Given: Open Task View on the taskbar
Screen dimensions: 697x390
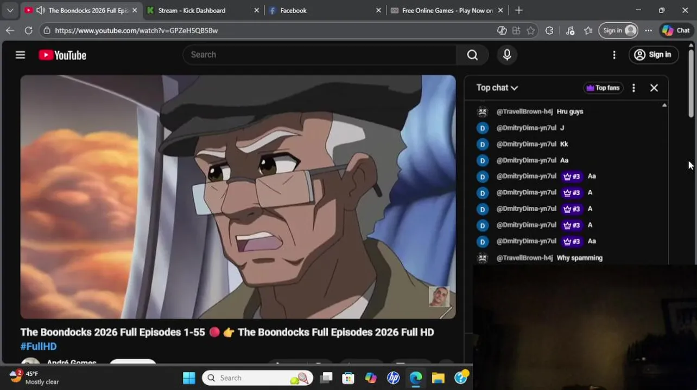Looking at the screenshot, I should click(326, 378).
